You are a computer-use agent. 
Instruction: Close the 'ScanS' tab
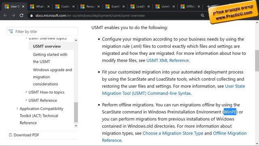click(124, 6)
